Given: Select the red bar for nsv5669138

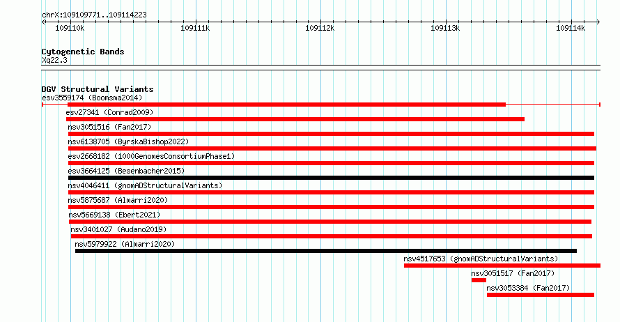Looking at the screenshot, I should coord(330,222).
